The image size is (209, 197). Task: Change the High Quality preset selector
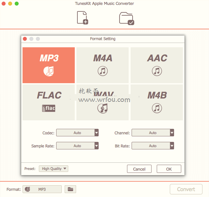54,169
